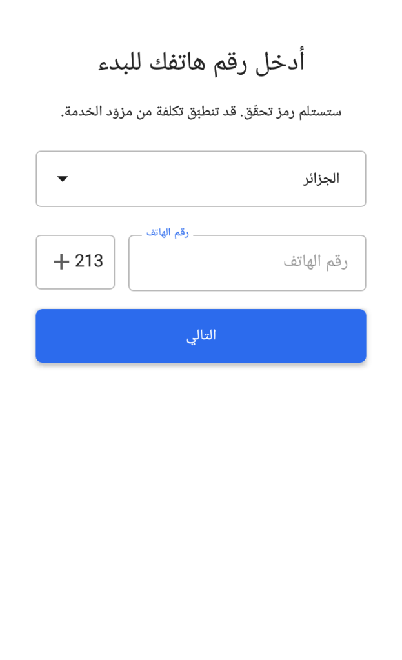
Task: Click the 213 country code number
Action: (89, 261)
